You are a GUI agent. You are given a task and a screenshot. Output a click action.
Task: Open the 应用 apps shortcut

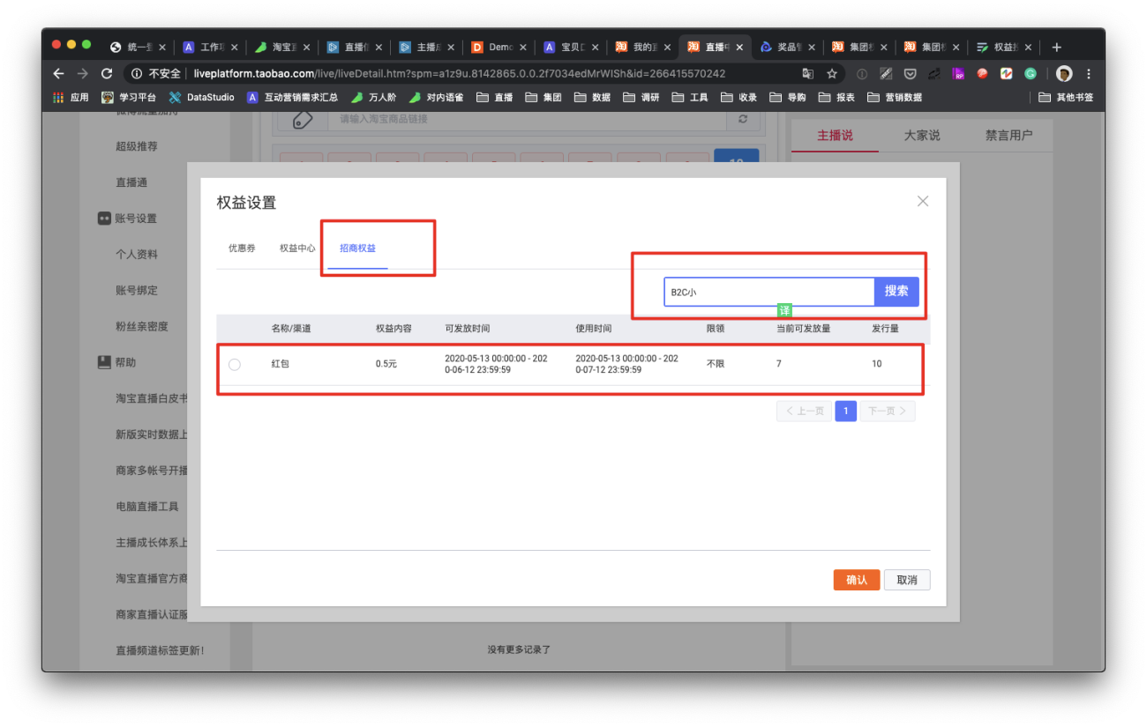click(x=71, y=97)
